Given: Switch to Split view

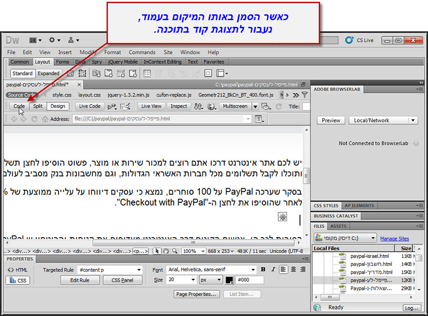Looking at the screenshot, I should click(37, 106).
